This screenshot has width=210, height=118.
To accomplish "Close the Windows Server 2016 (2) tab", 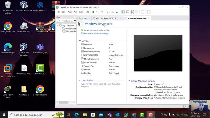I will [121, 18].
